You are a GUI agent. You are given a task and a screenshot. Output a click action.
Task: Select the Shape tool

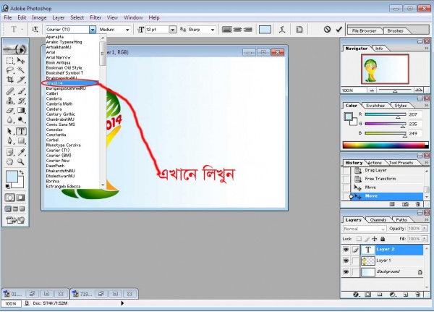[21, 140]
